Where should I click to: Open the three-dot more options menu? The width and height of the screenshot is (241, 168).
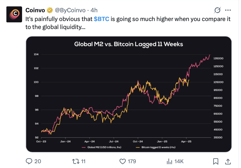tap(228, 10)
